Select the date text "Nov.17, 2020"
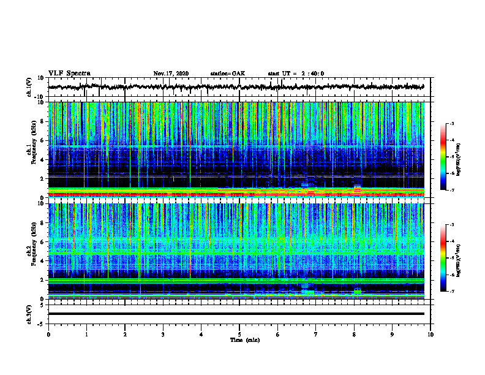Image resolution: width=485 pixels, height=375 pixels. [171, 74]
